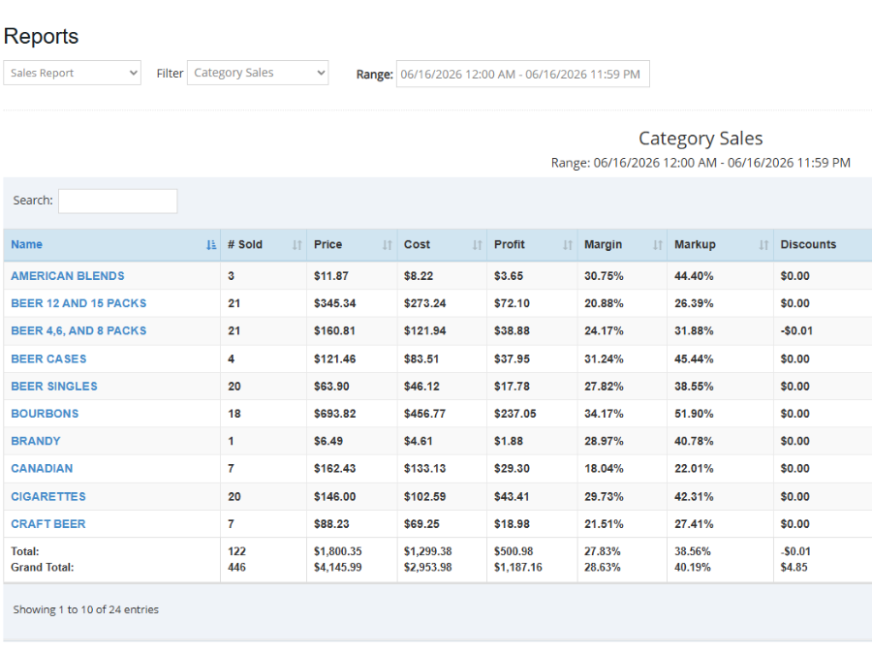Open the BEER 4,6, AND 8 PACKS link

point(78,330)
